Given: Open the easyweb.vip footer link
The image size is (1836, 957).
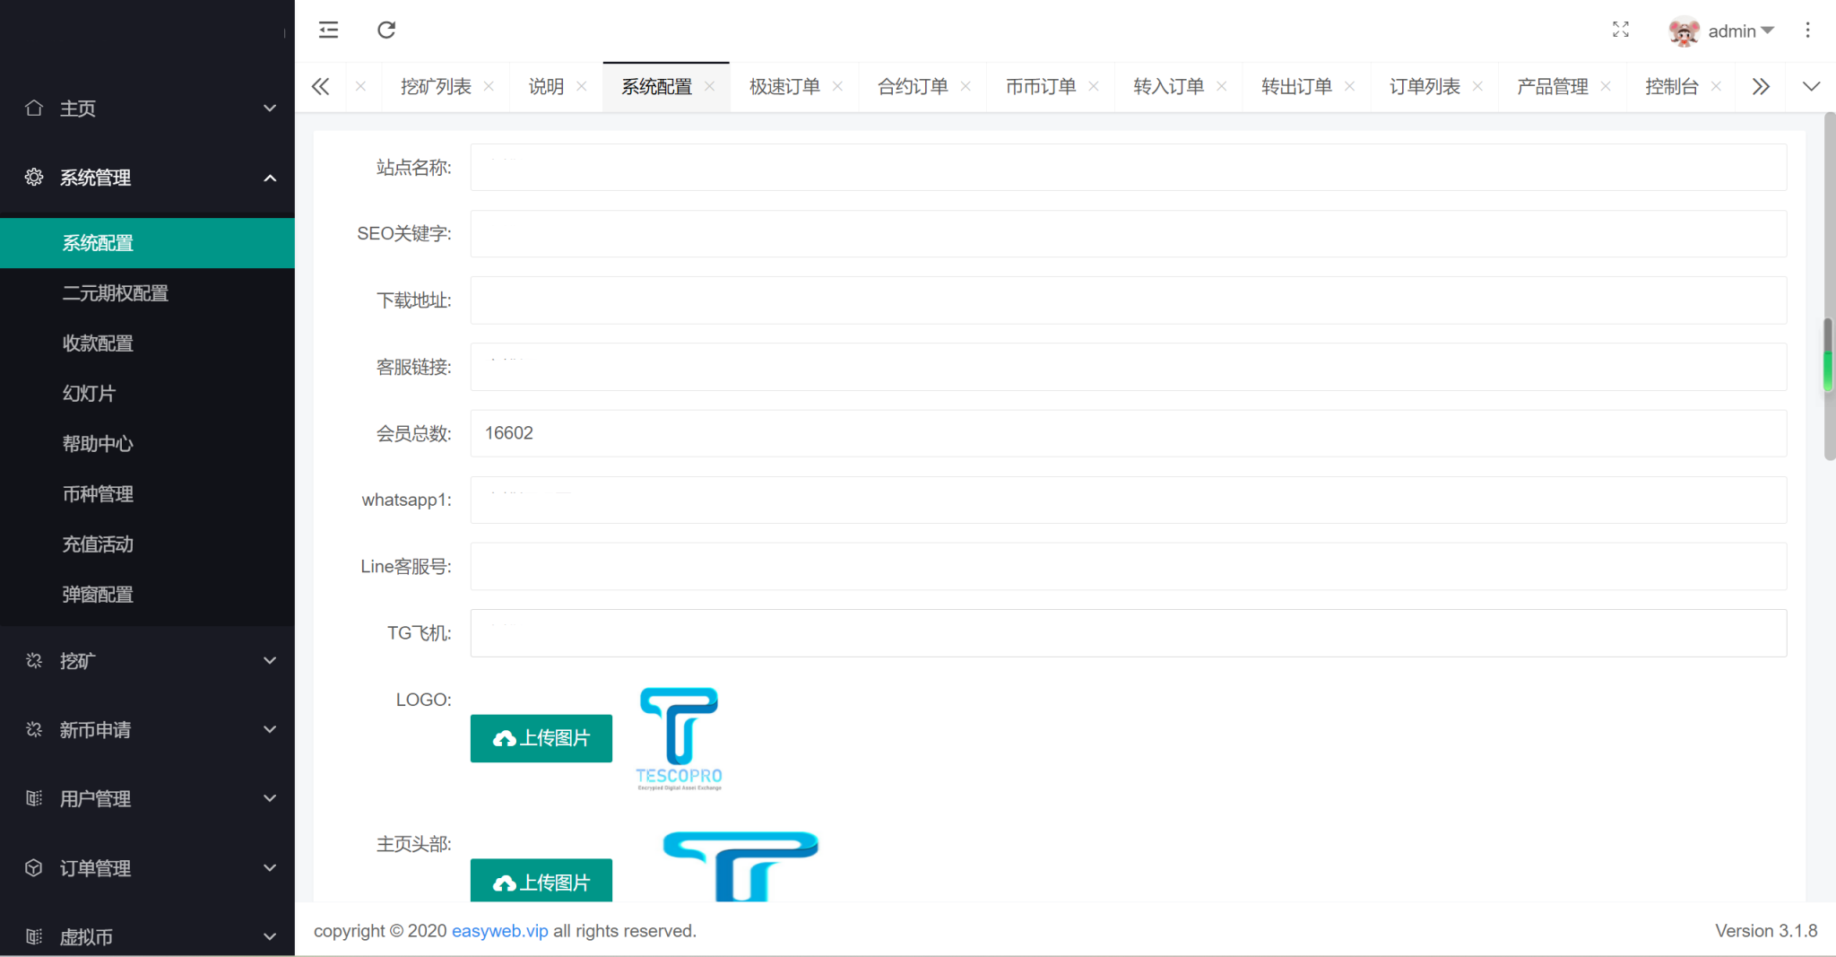Looking at the screenshot, I should tap(499, 931).
